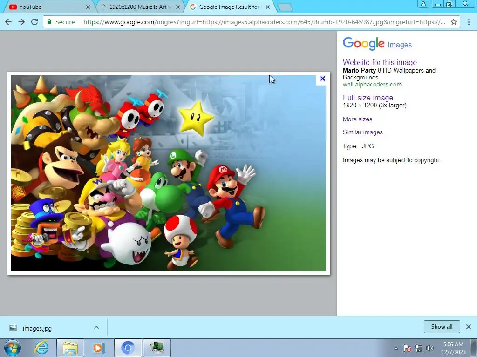477x357 pixels.
Task: Open a new tab
Action: tap(285, 7)
